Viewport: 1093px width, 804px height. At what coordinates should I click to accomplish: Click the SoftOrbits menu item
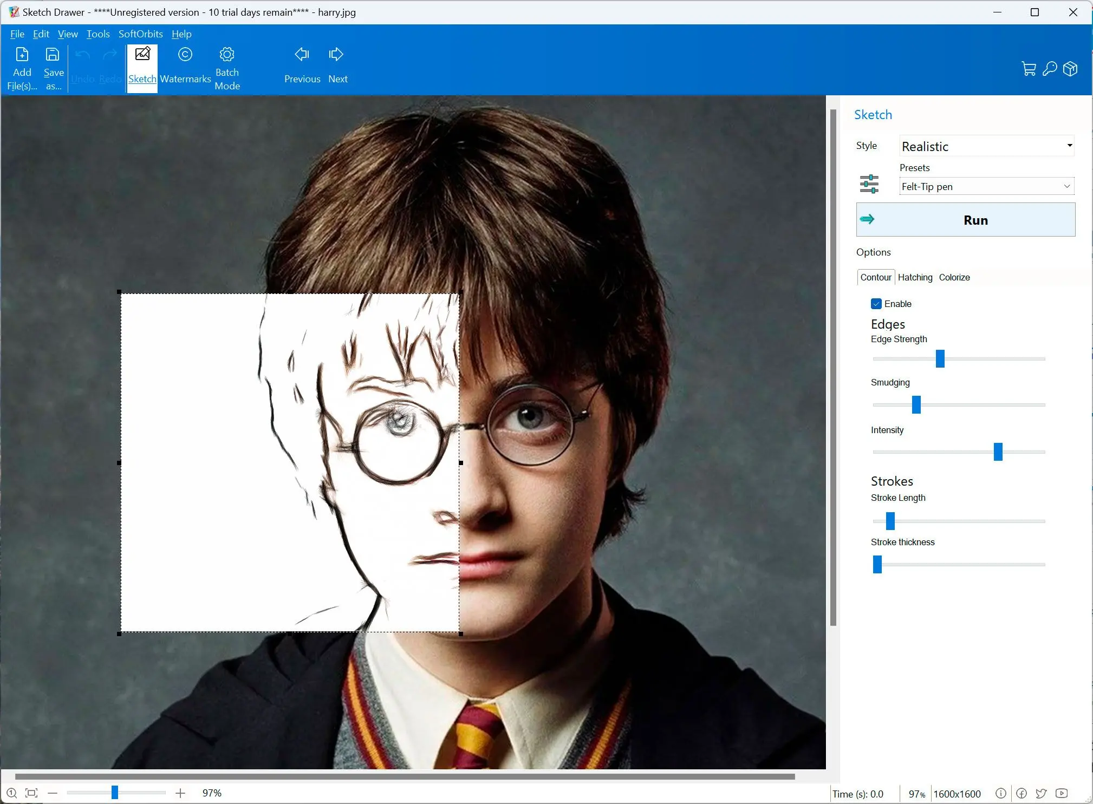coord(141,34)
